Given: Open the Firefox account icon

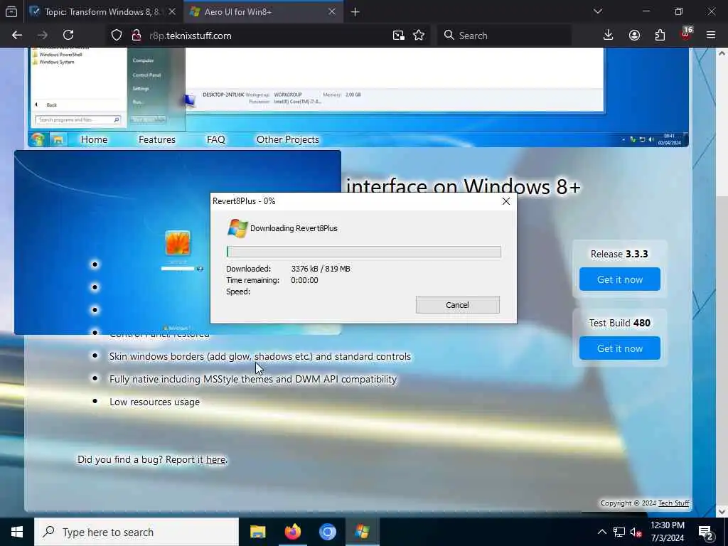Looking at the screenshot, I should tap(634, 36).
